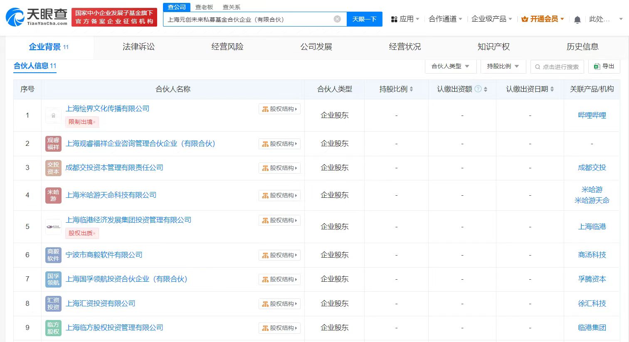
Task: Expand the 合伙人类型 filter dropdown
Action: coord(451,66)
